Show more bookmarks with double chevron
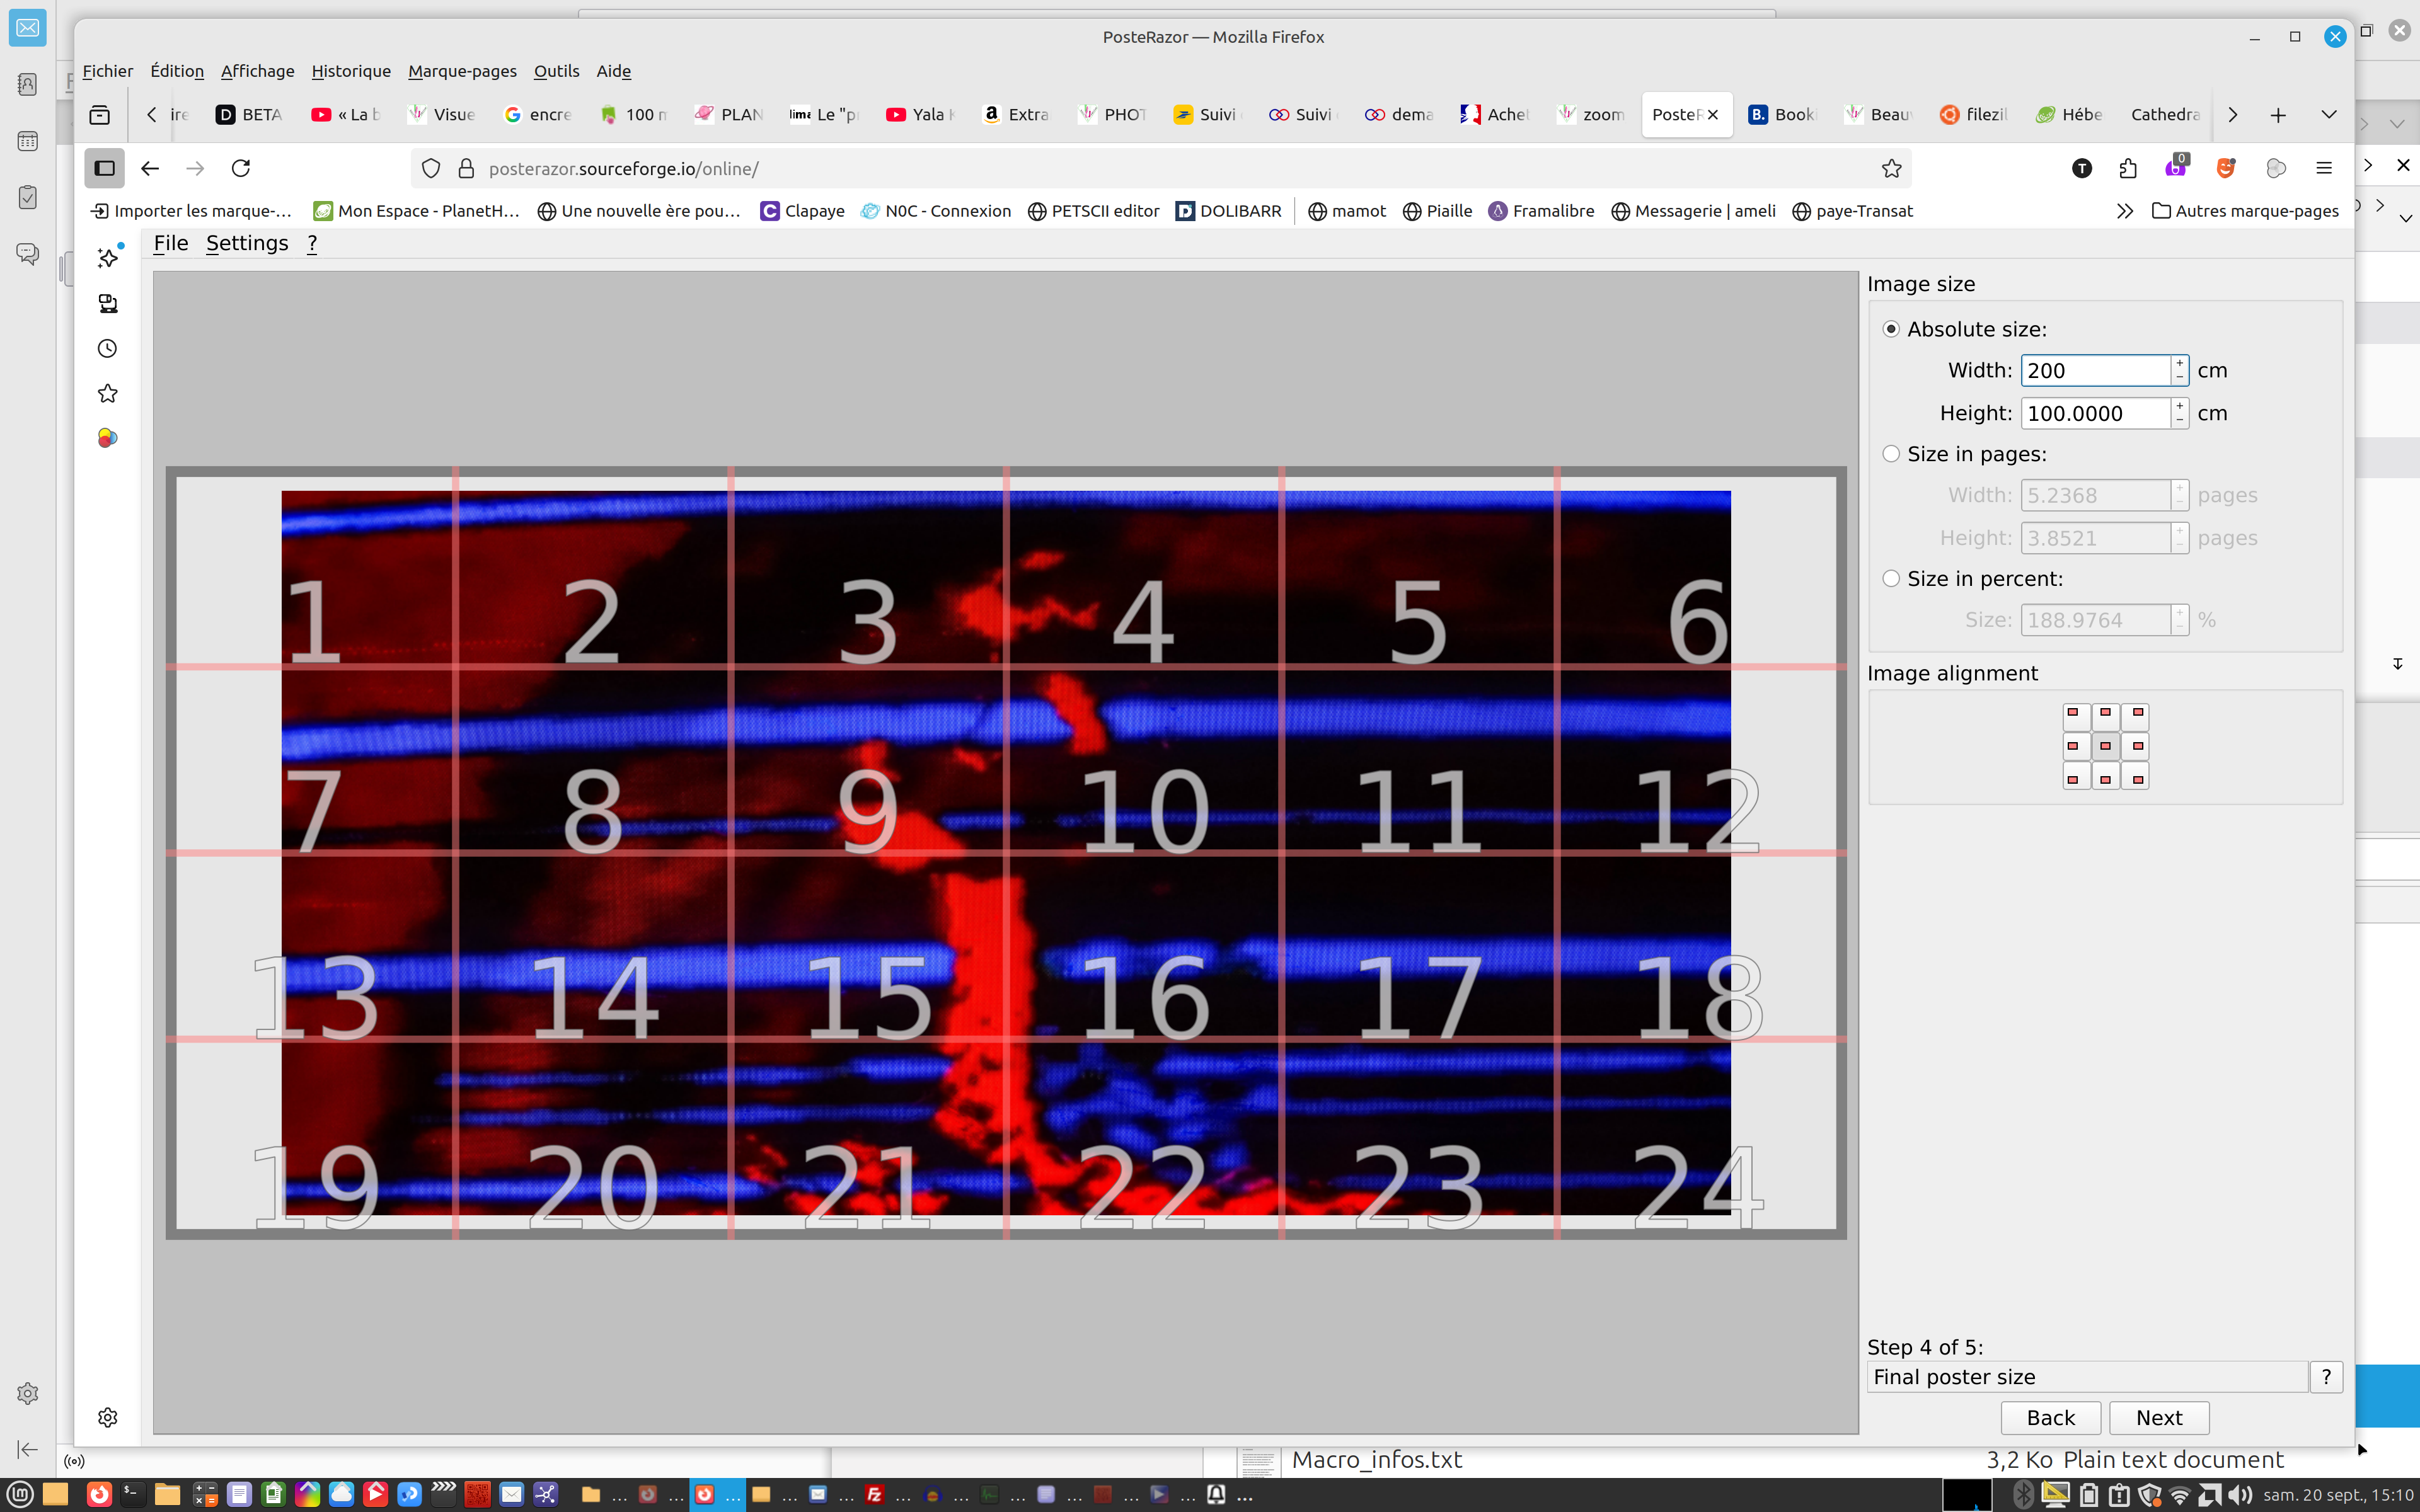This screenshot has height=1512, width=2420. (x=2125, y=211)
